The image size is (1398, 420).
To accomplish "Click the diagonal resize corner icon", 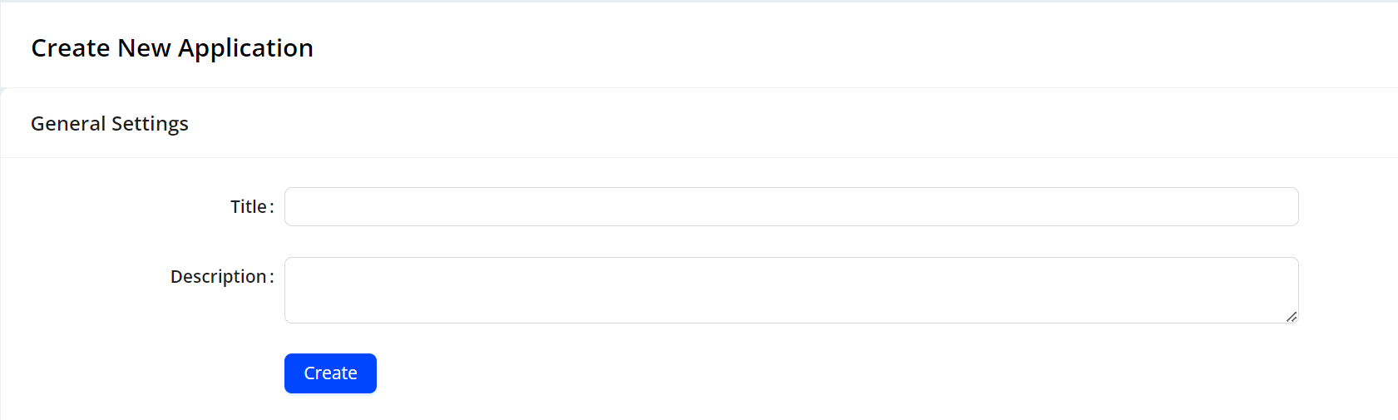I will [x=1292, y=317].
